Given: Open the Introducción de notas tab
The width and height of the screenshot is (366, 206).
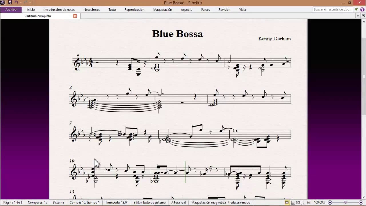Looking at the screenshot, I should point(59,9).
